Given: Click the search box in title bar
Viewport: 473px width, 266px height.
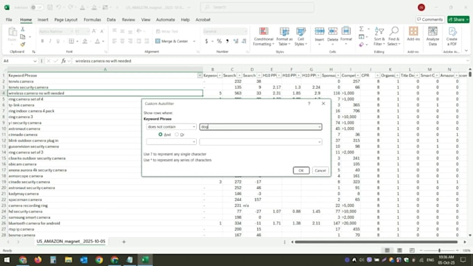Looking at the screenshot, I should (257, 7).
